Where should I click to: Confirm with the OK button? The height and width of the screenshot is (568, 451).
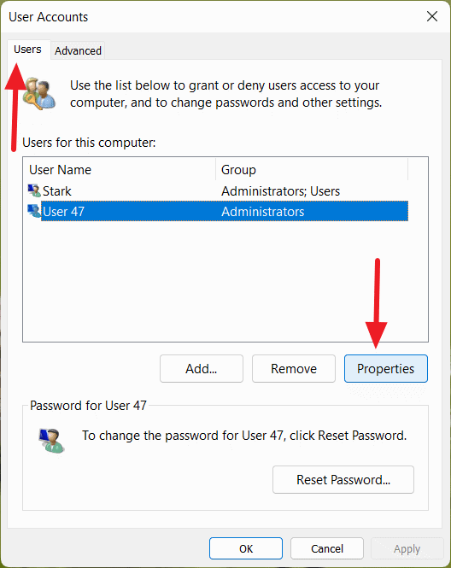246,548
